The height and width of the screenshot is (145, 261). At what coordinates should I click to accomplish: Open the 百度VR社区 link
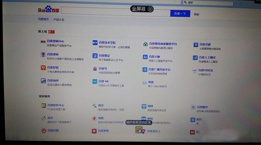pos(206,70)
